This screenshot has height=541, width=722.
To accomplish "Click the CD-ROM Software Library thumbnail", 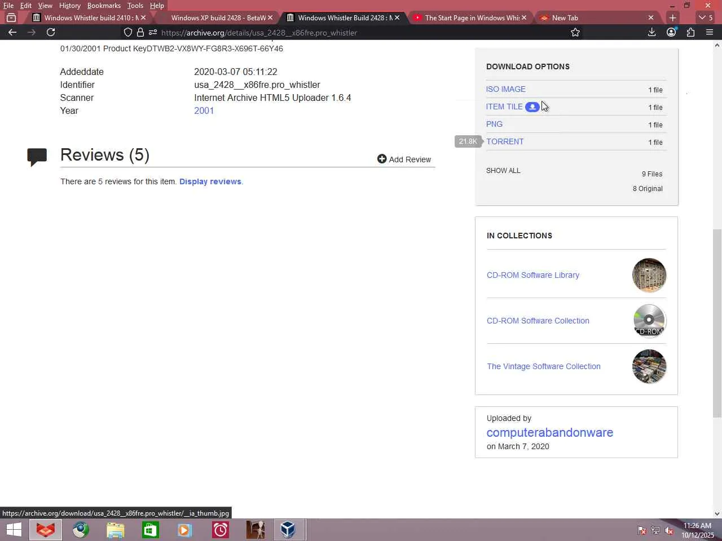I will pos(649,276).
